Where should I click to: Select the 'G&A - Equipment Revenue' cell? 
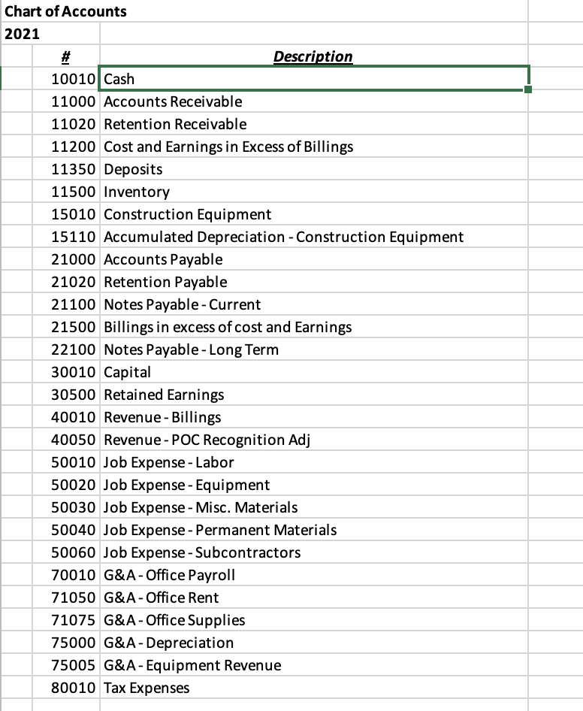[314, 665]
